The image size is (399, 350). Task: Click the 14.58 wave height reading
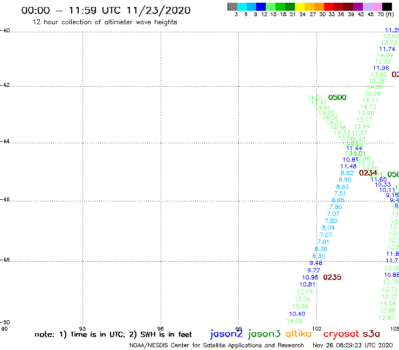click(338, 128)
